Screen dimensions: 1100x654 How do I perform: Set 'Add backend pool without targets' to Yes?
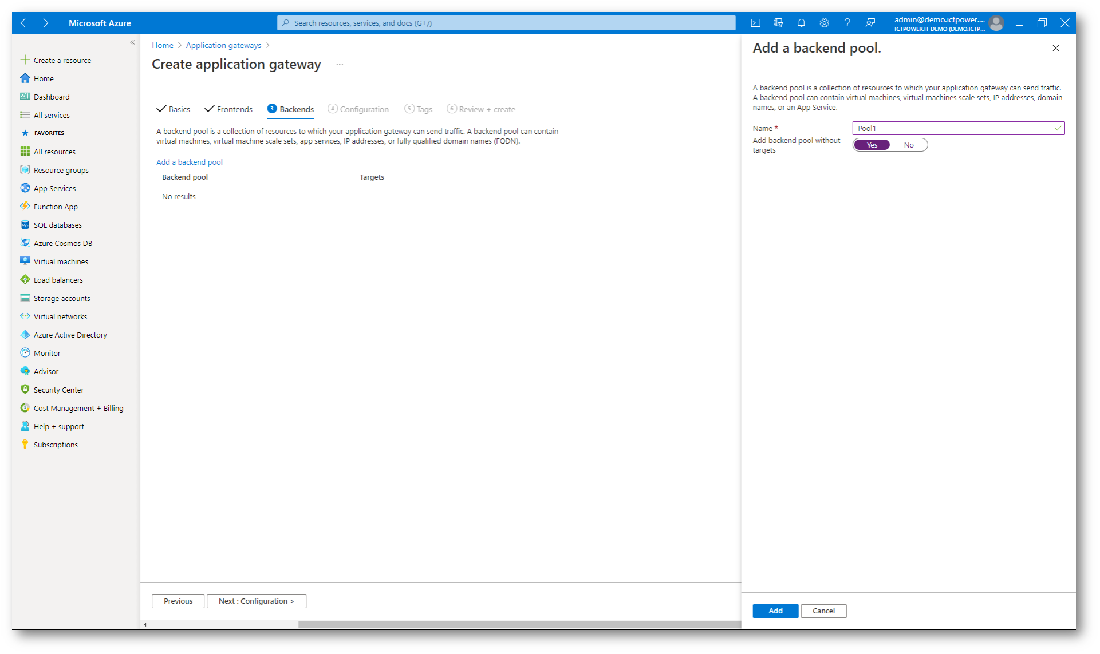(x=872, y=145)
